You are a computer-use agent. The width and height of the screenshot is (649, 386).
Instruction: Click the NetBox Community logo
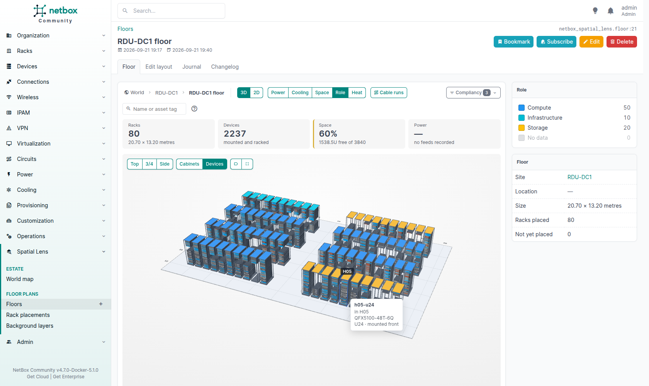click(x=55, y=14)
